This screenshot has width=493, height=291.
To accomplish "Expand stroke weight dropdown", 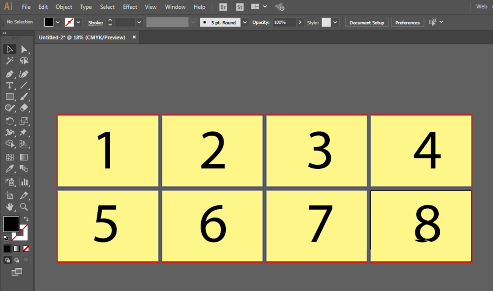I will tap(139, 22).
